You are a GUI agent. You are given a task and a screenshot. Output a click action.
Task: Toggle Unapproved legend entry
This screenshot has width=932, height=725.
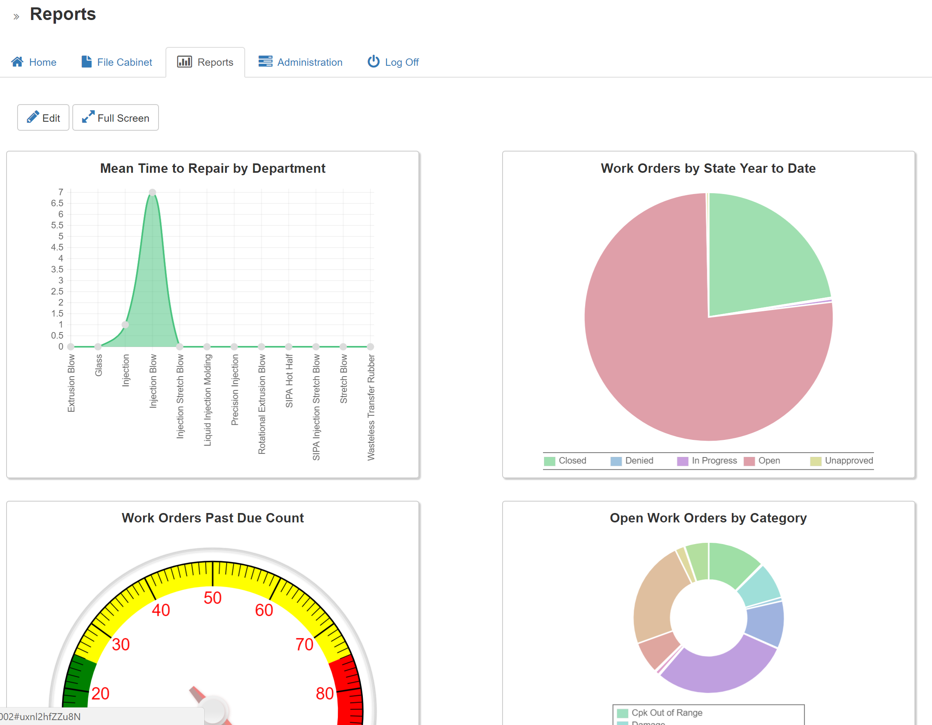tap(848, 461)
